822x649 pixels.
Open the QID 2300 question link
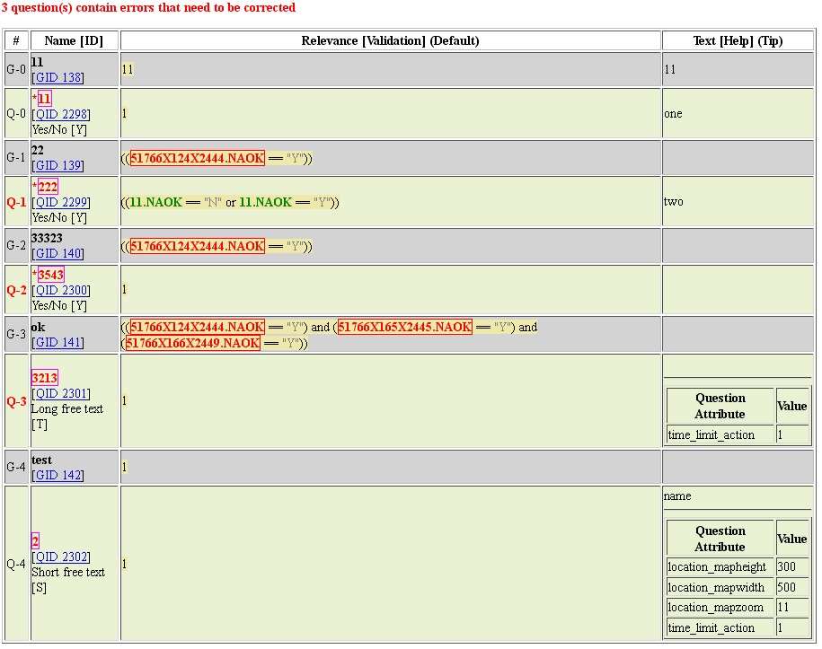pos(61,291)
